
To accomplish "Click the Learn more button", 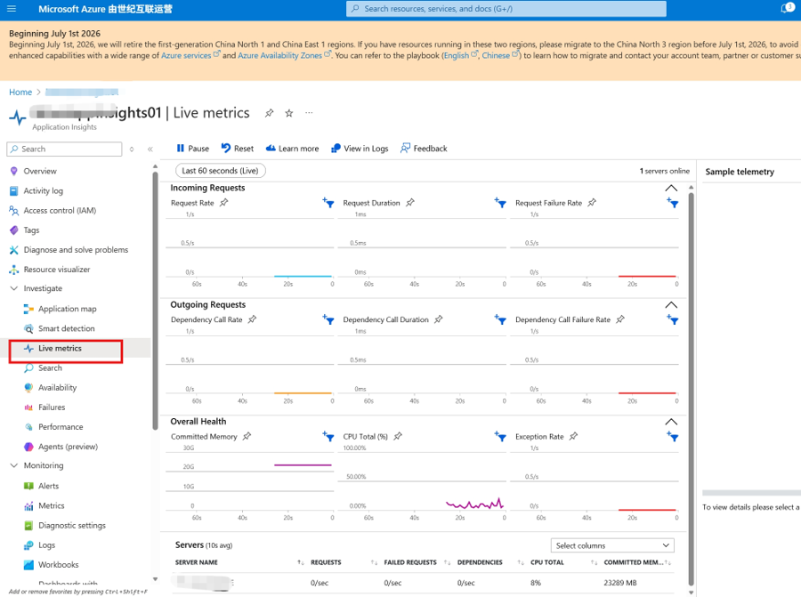I will click(292, 148).
